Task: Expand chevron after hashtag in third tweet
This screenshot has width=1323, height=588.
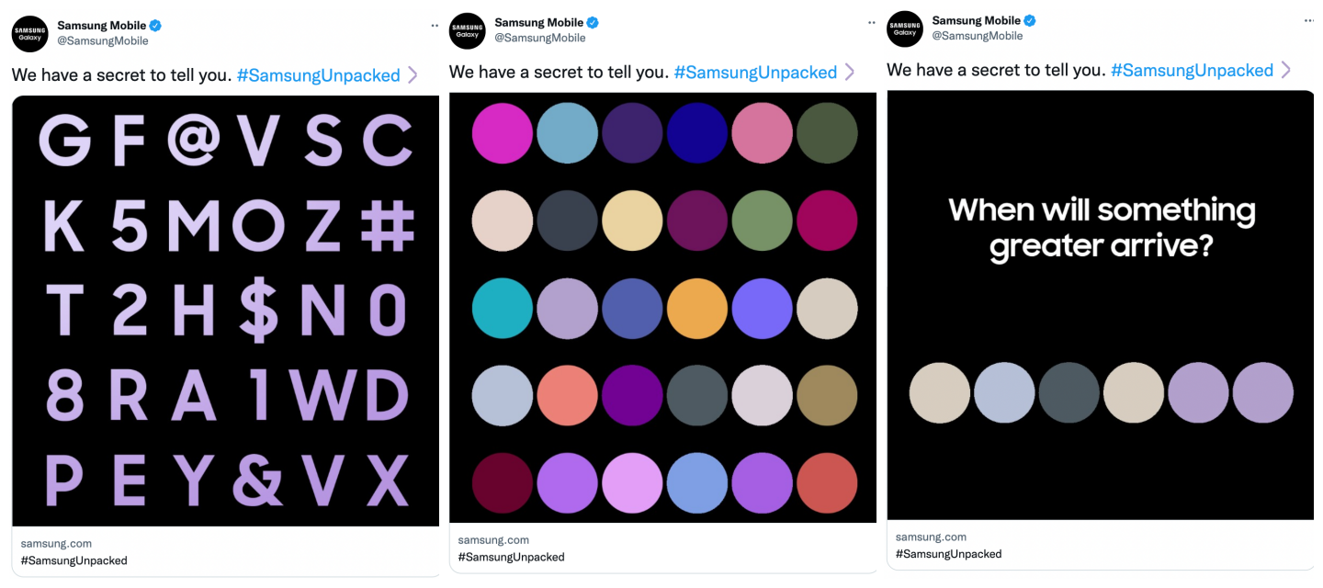Action: (x=1286, y=70)
